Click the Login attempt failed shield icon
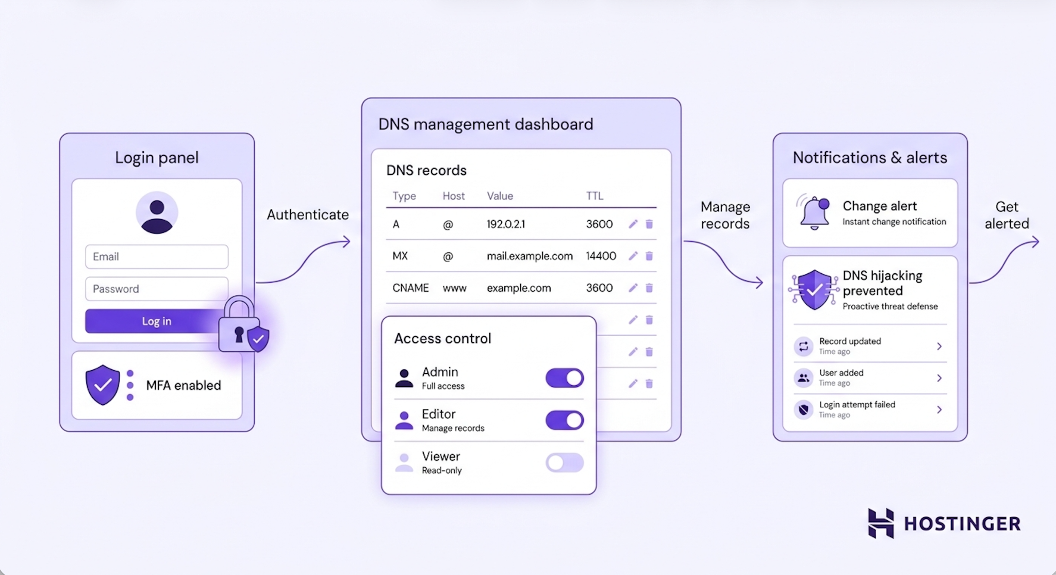The width and height of the screenshot is (1056, 575). click(x=803, y=409)
